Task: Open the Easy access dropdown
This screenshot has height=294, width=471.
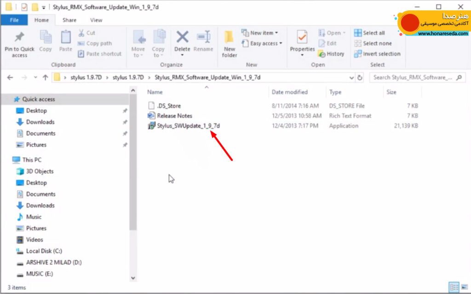Action: pos(262,43)
